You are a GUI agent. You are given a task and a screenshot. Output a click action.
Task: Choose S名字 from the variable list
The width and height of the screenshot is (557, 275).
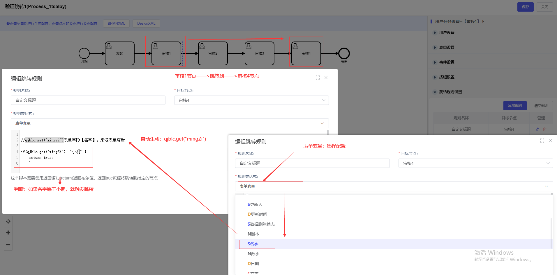(x=253, y=244)
